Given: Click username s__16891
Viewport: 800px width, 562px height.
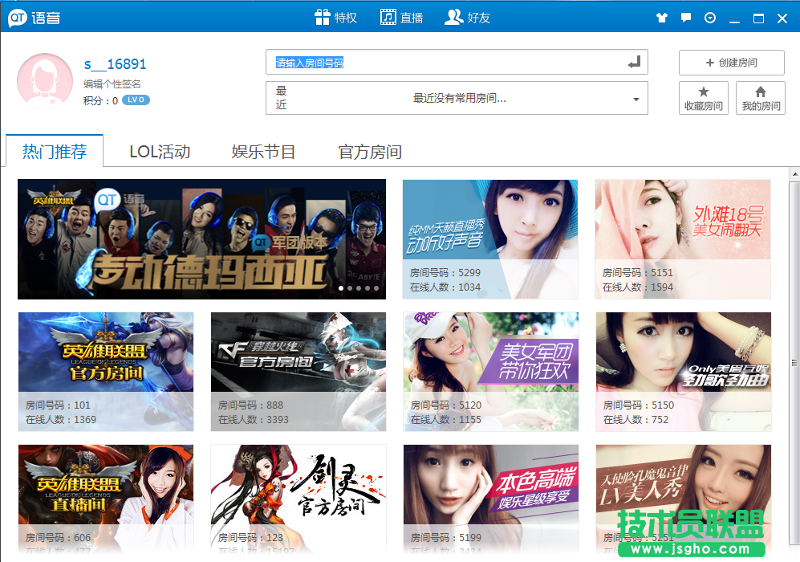Looking at the screenshot, I should [116, 64].
